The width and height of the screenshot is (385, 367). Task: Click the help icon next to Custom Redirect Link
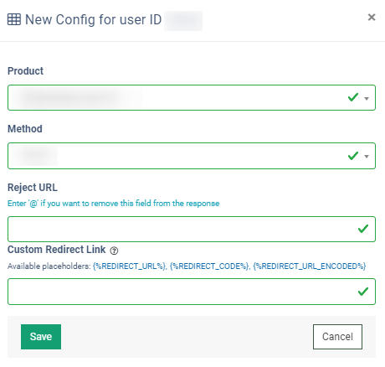[x=114, y=251]
